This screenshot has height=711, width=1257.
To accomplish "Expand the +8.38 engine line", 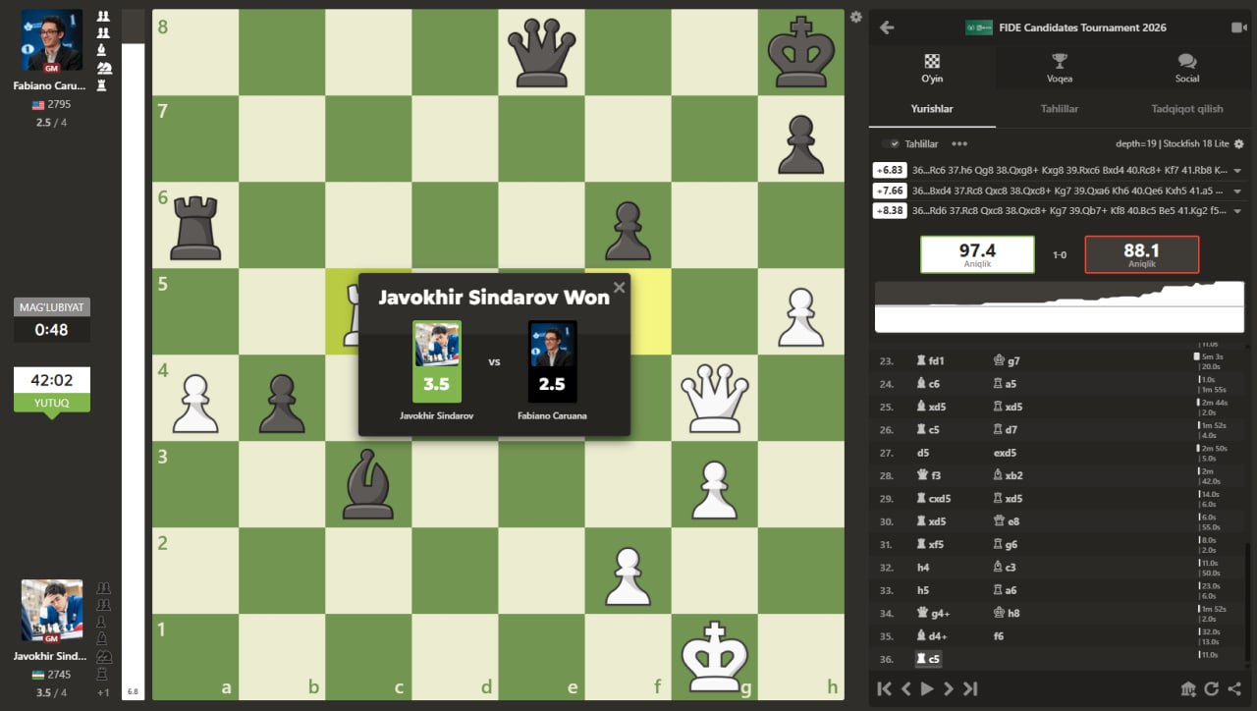I will pyautogui.click(x=1236, y=211).
